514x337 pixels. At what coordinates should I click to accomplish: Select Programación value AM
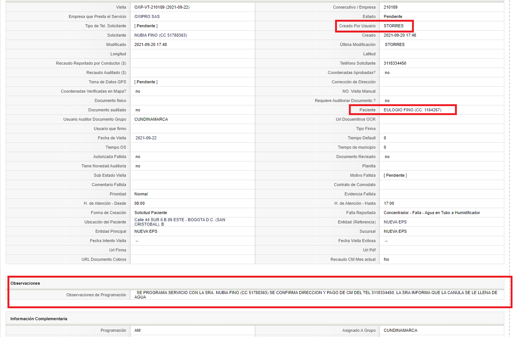pyautogui.click(x=137, y=330)
